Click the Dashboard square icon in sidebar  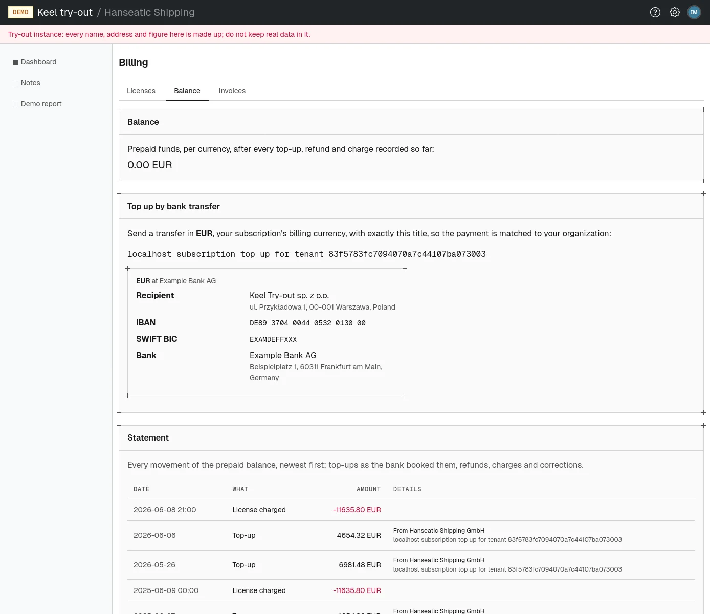click(15, 62)
